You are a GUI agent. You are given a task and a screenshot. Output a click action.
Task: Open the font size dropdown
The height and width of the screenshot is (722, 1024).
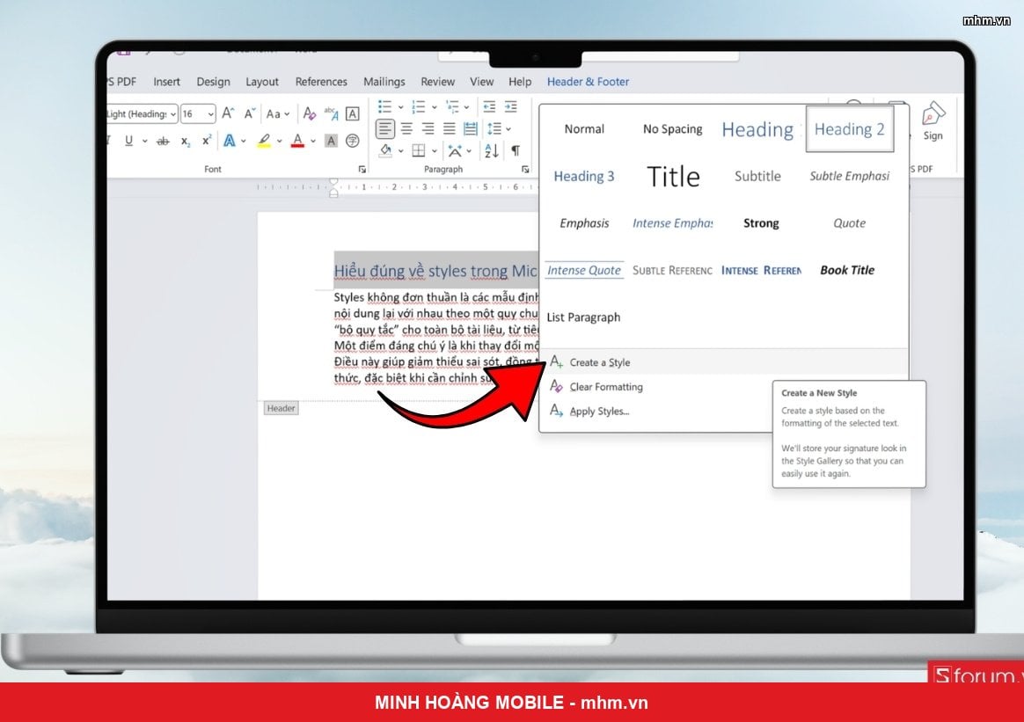(210, 114)
